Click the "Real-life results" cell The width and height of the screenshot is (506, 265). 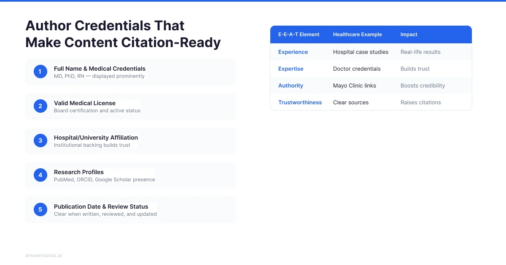tap(420, 52)
